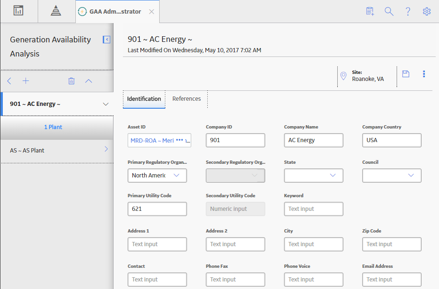Image resolution: width=439 pixels, height=289 pixels.
Task: Click the City field
Action: pos(314,244)
